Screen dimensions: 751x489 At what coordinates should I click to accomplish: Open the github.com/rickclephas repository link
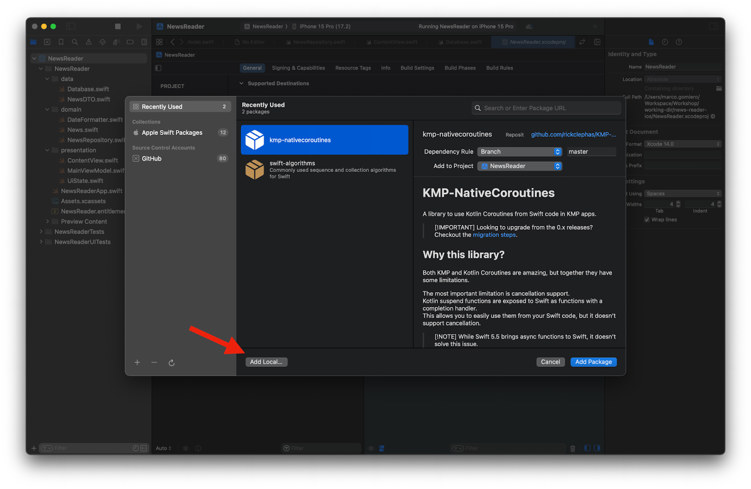tap(574, 134)
